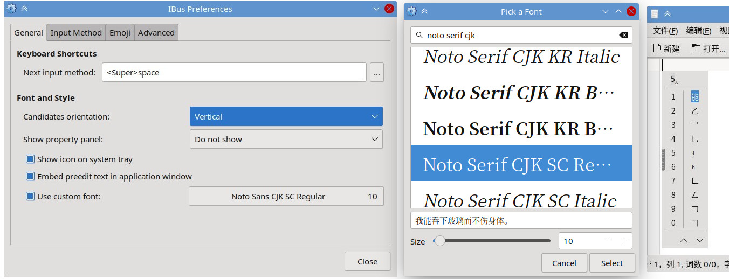Image resolution: width=729 pixels, height=279 pixels.
Task: Click the Pick a Font gear icon in title bar
Action: click(412, 11)
